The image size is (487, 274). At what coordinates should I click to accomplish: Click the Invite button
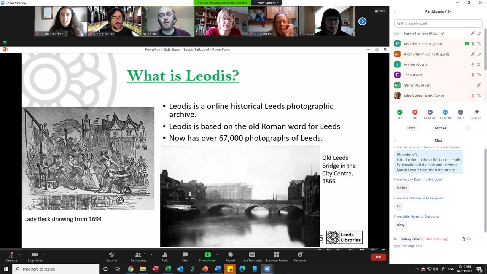tap(411, 128)
